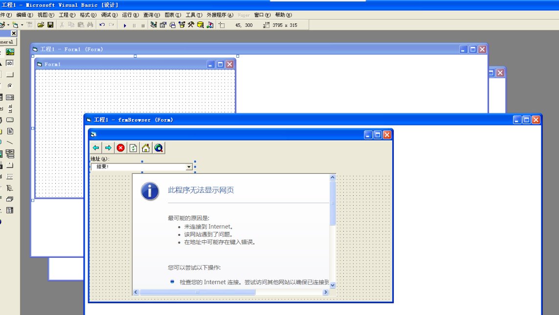Screen dimensions: 559x315
Task: Open the Properties Window using the toolbar icon
Action: tap(163, 25)
